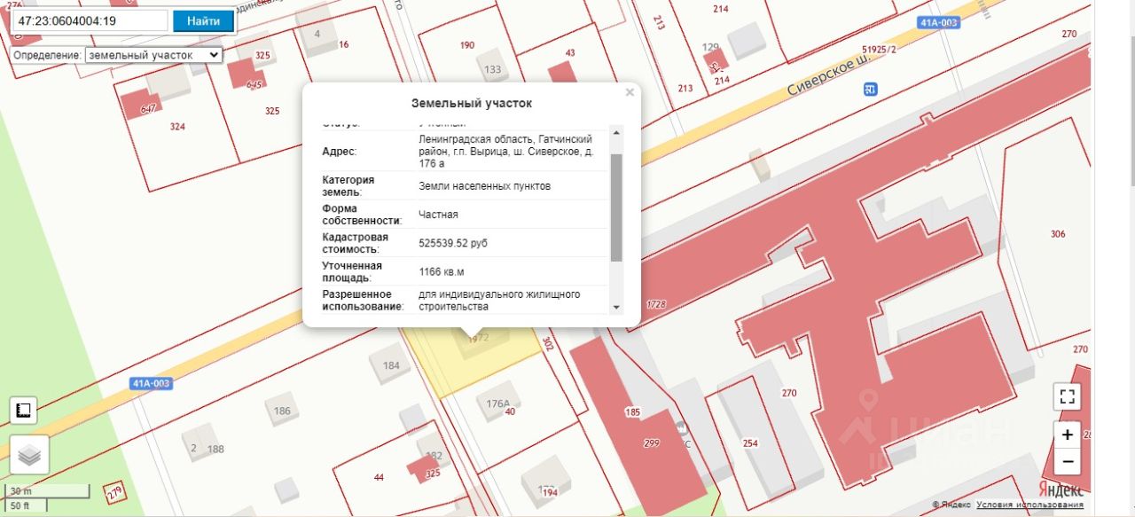Image resolution: width=1135 pixels, height=517 pixels.
Task: Close the Земельный участок popup
Action: 630,92
